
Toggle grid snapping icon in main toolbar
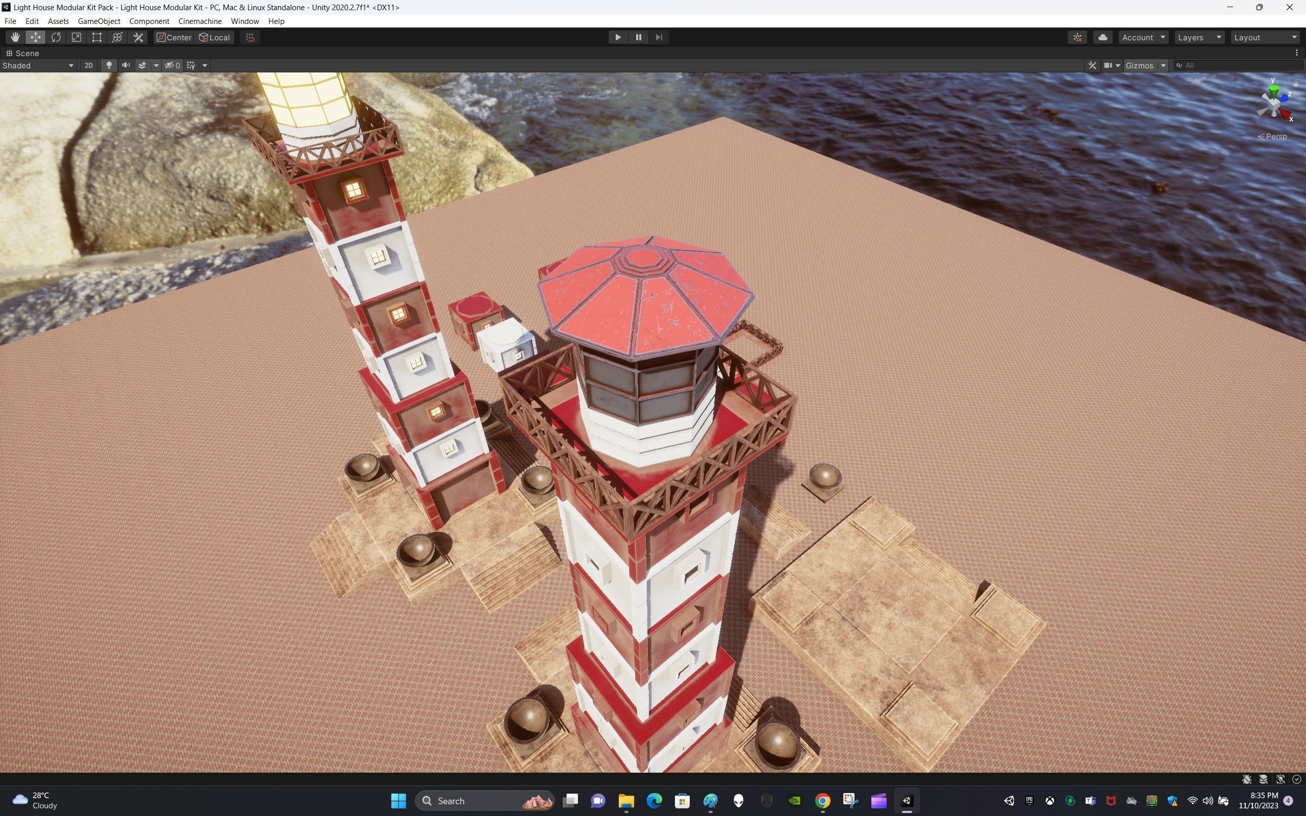[250, 37]
